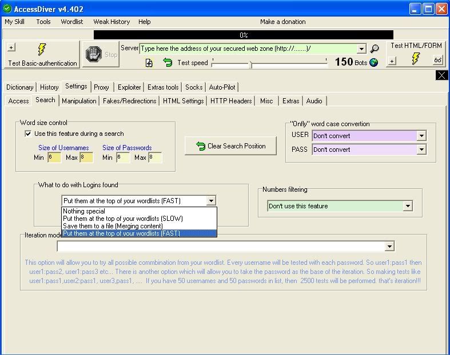Click the Passwords Max size field
The image size is (450, 355).
click(155, 158)
